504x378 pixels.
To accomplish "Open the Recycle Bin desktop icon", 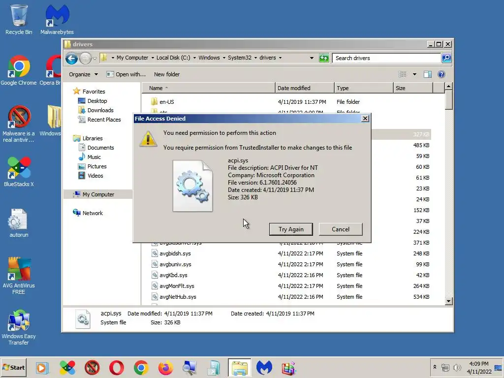I will coord(19,19).
